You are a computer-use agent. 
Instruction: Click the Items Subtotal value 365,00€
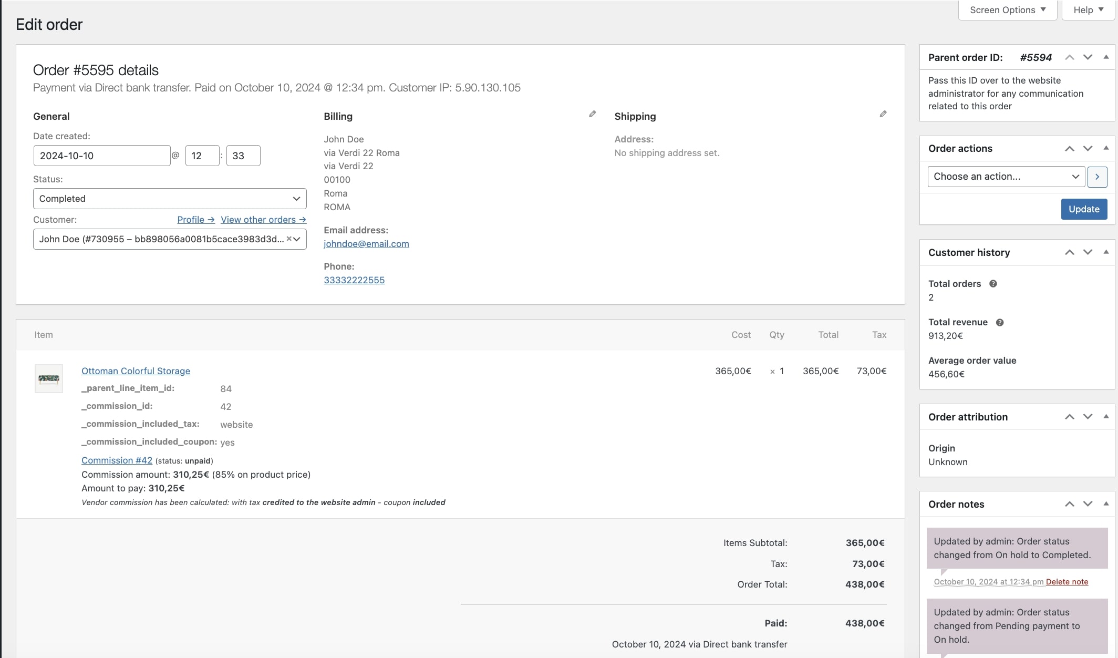(x=865, y=543)
